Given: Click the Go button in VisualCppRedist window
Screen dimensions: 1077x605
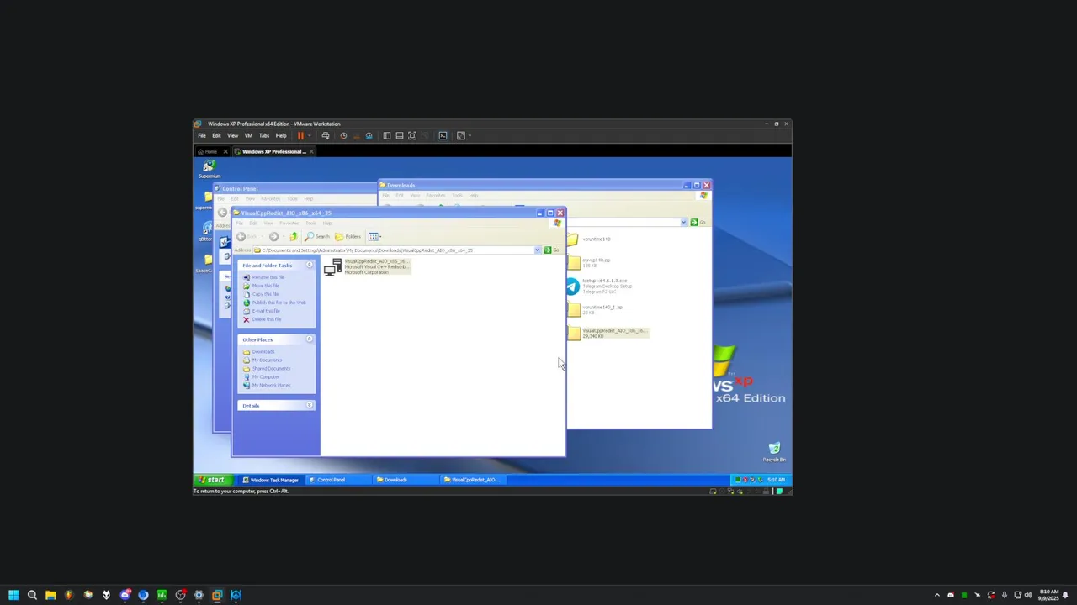Looking at the screenshot, I should [x=551, y=250].
